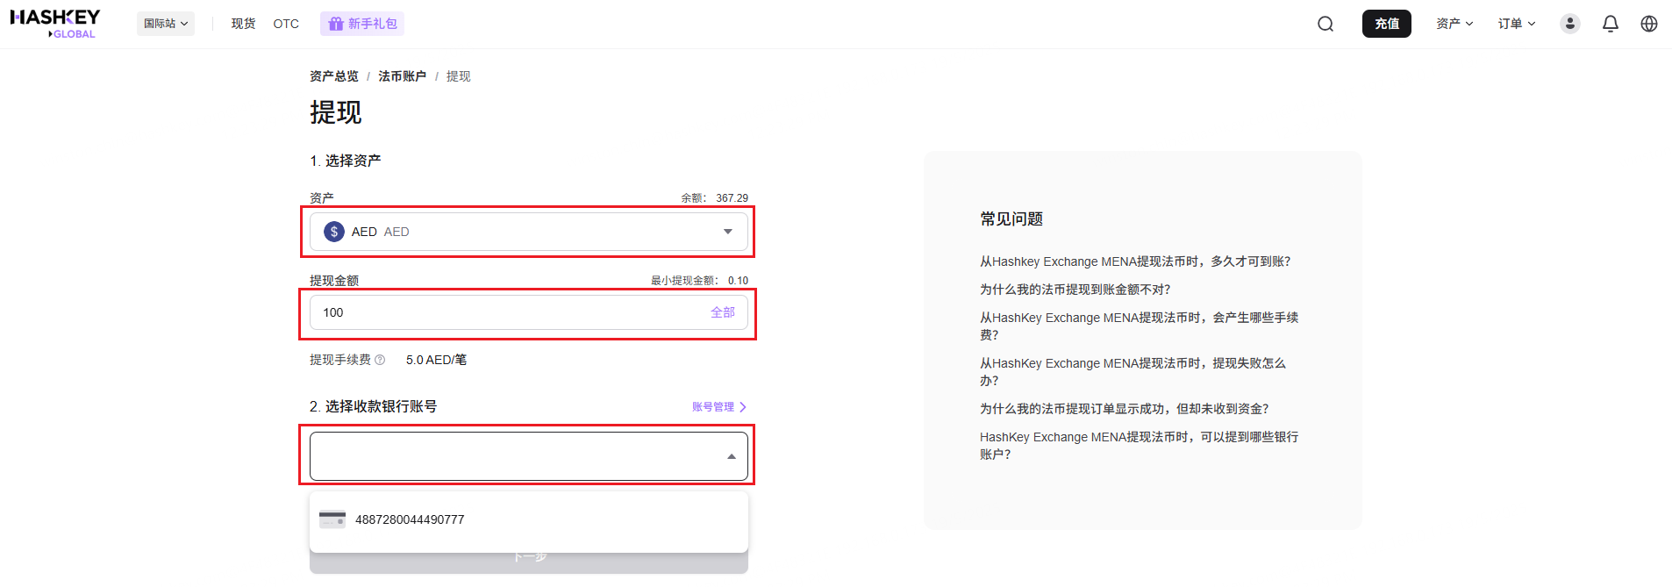Image resolution: width=1672 pixels, height=587 pixels.
Task: Click the globe language icon
Action: click(x=1648, y=24)
